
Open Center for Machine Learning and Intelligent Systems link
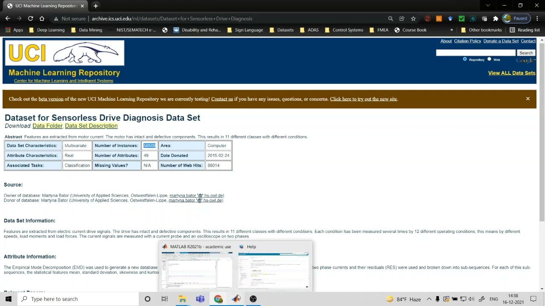point(63,81)
